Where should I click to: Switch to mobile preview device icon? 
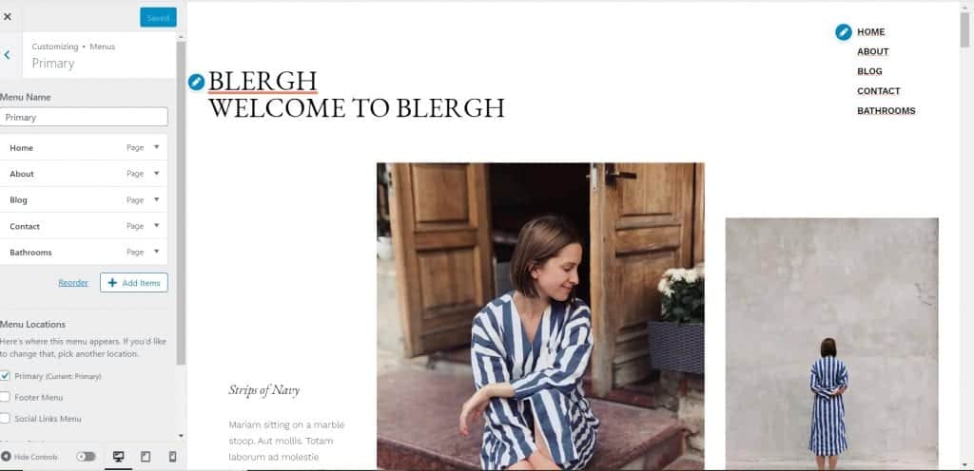173,457
